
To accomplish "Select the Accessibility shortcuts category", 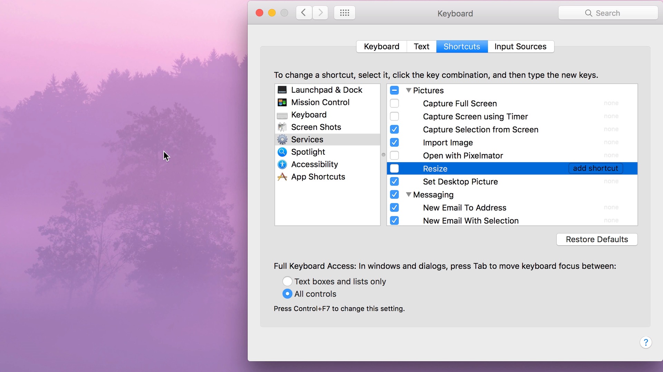I will point(315,164).
